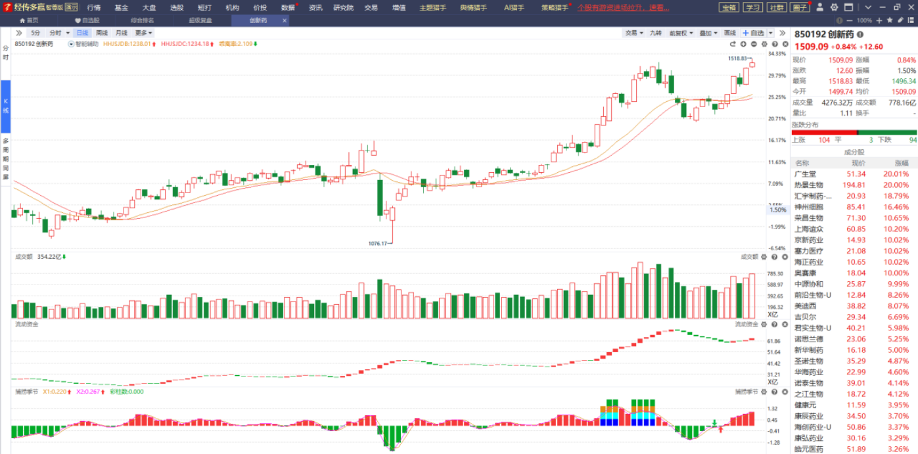Image resolution: width=918 pixels, height=454 pixels.
Task: Close the 流动资金 indicator panel
Action: (x=784, y=324)
